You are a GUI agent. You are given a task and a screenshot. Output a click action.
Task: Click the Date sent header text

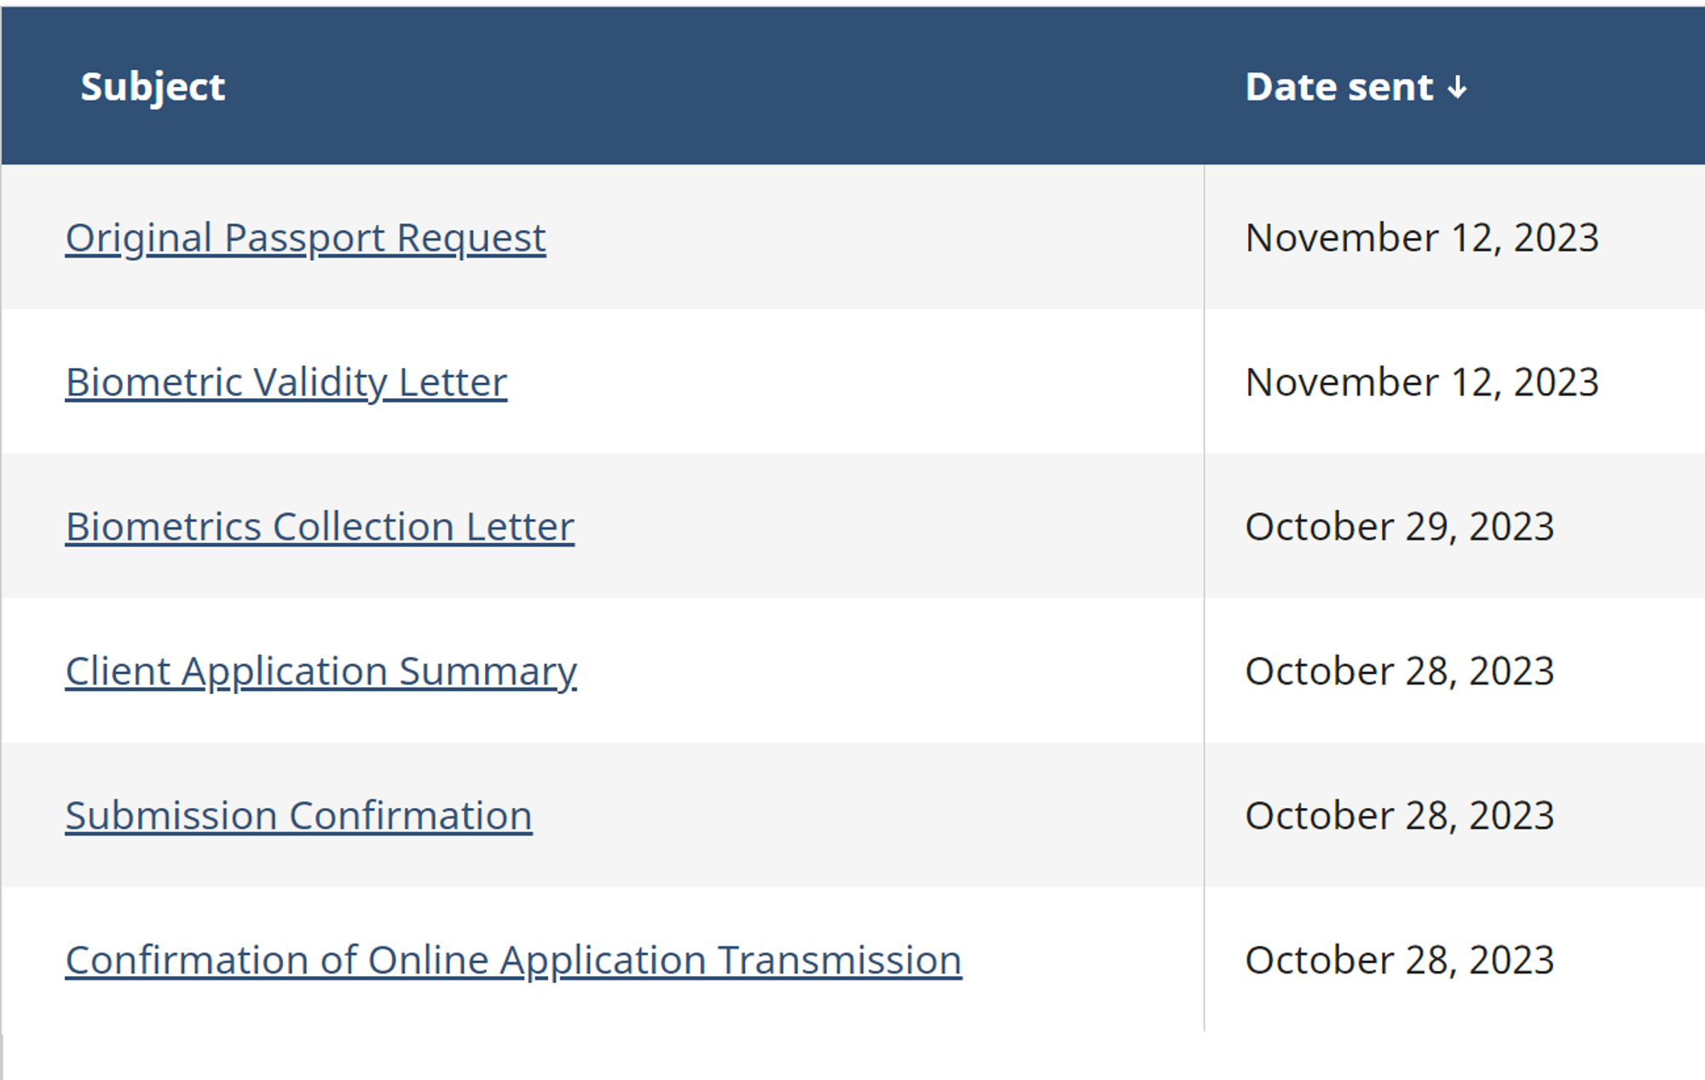[1338, 87]
